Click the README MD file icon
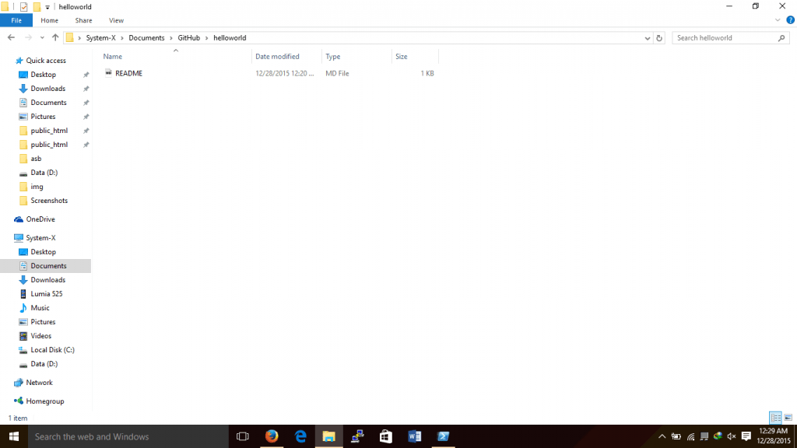The image size is (797, 448). 108,72
